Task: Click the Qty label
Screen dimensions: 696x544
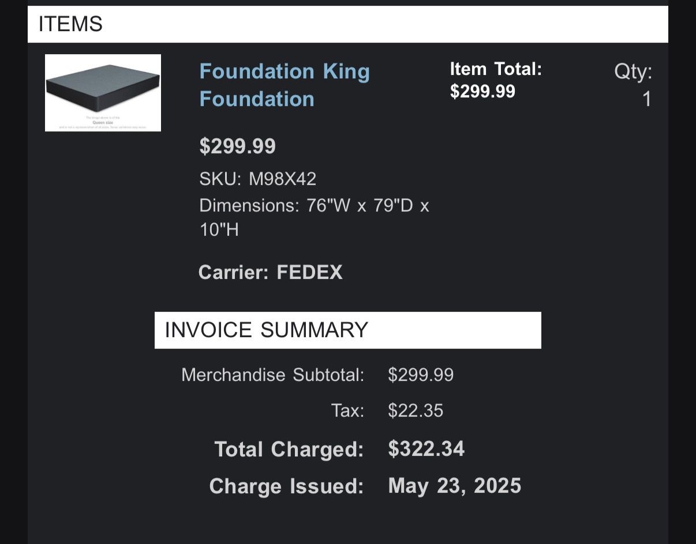Action: coord(633,72)
